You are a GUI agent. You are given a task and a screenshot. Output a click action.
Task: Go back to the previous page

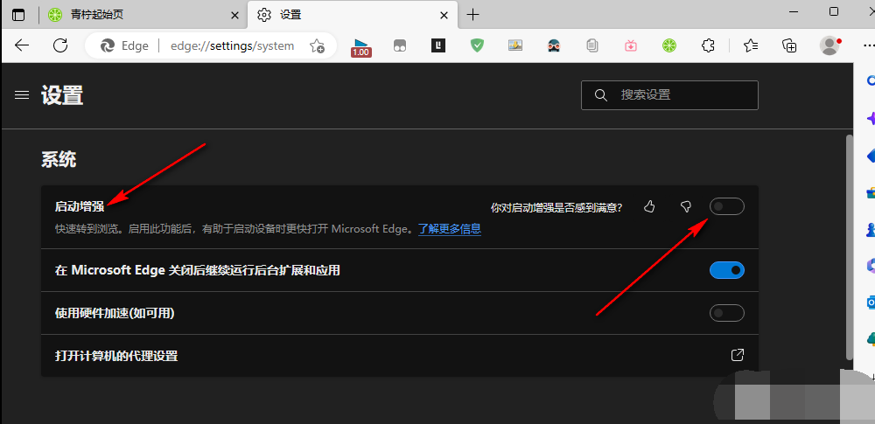coord(22,45)
